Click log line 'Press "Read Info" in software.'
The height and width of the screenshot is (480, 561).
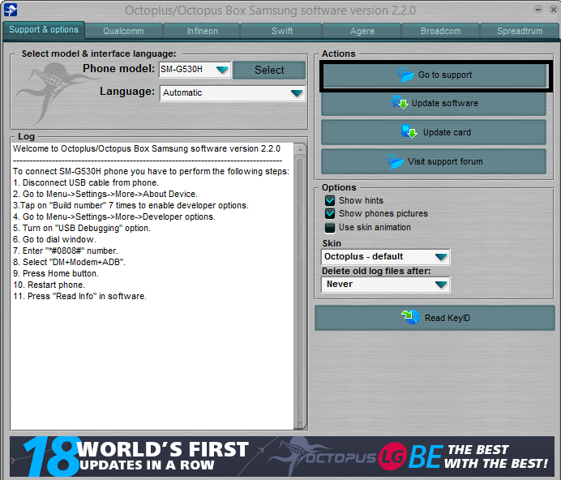79,296
